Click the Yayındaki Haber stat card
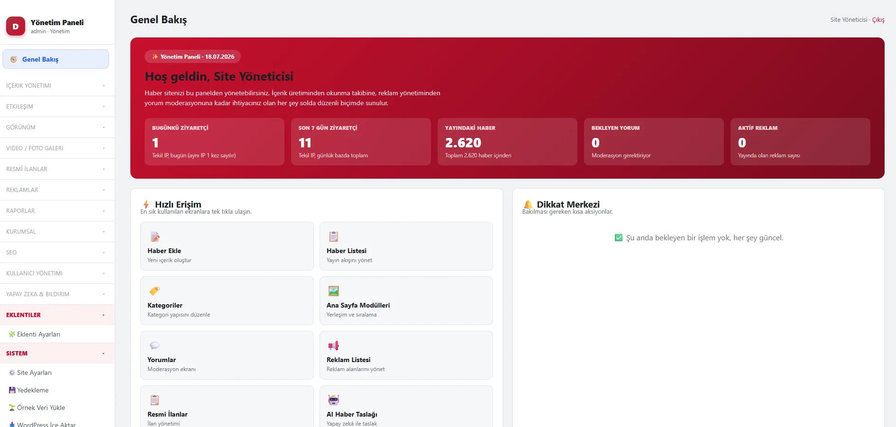Viewport: 896px width, 427px height. (x=507, y=142)
